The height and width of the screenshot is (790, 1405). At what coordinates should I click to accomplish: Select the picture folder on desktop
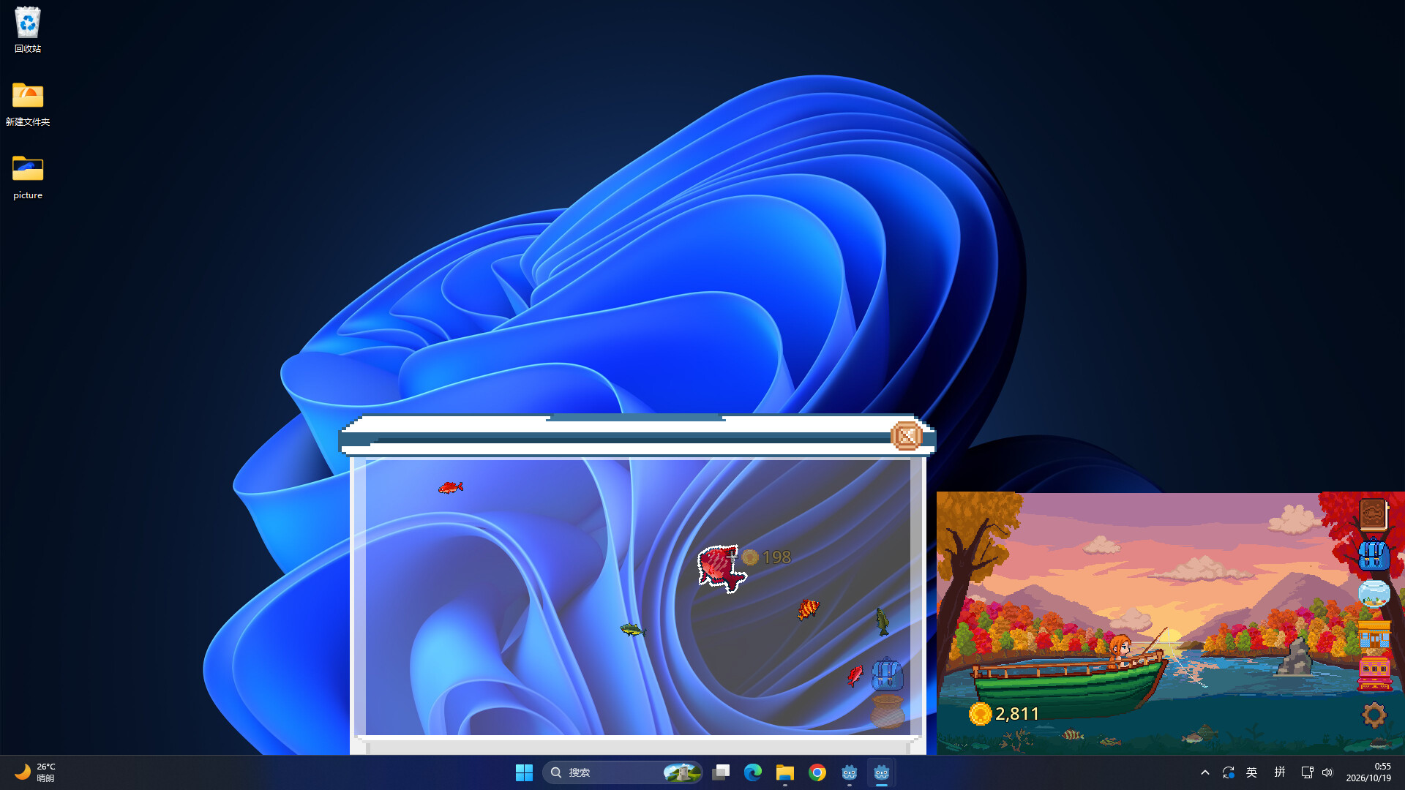click(27, 176)
